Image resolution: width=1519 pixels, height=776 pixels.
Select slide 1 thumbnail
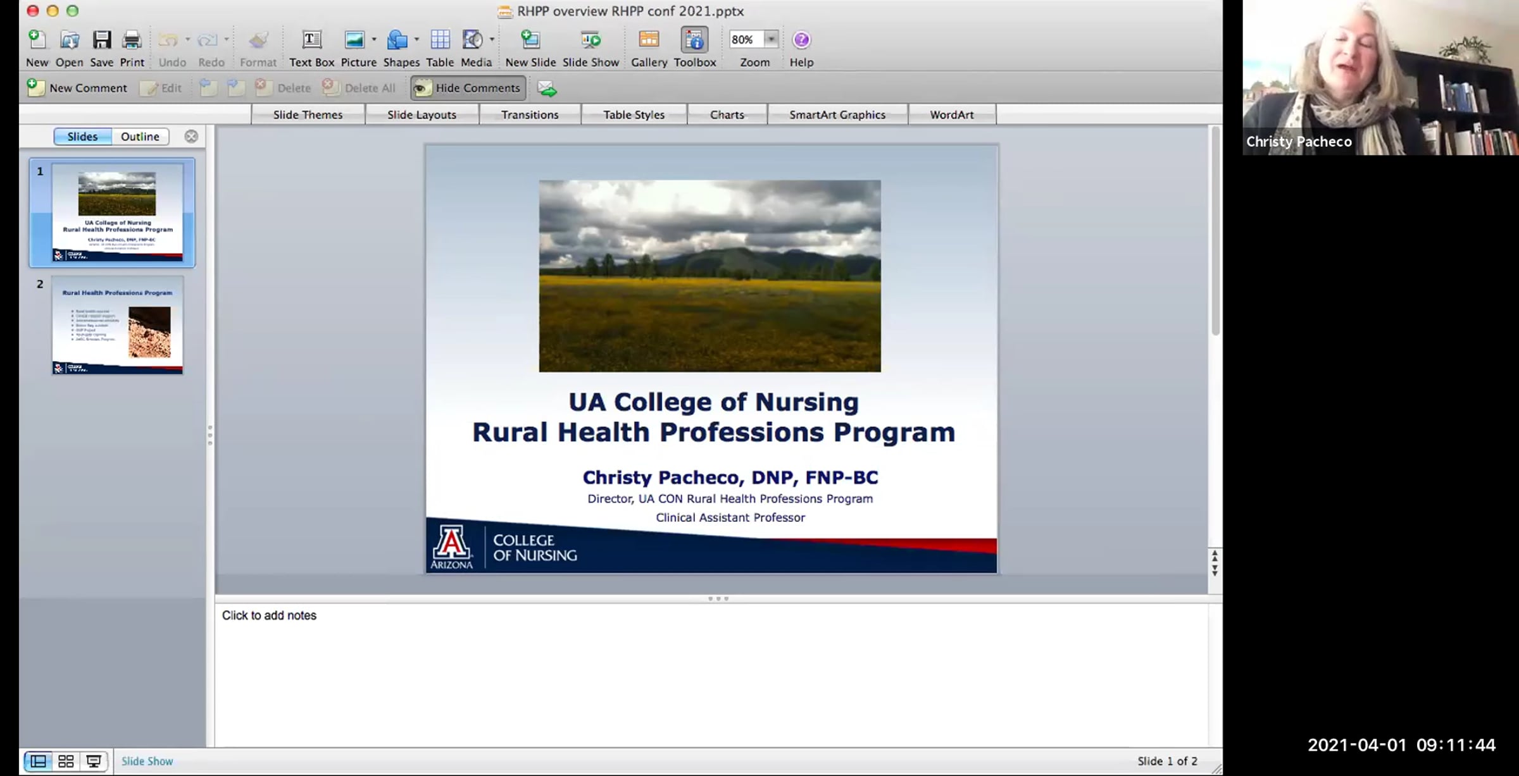coord(117,212)
